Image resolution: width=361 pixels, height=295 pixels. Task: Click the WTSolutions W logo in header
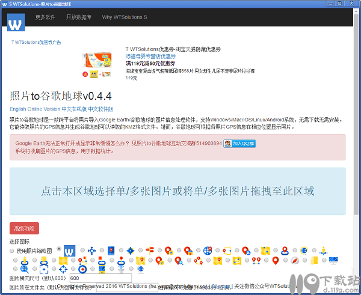coord(16,22)
